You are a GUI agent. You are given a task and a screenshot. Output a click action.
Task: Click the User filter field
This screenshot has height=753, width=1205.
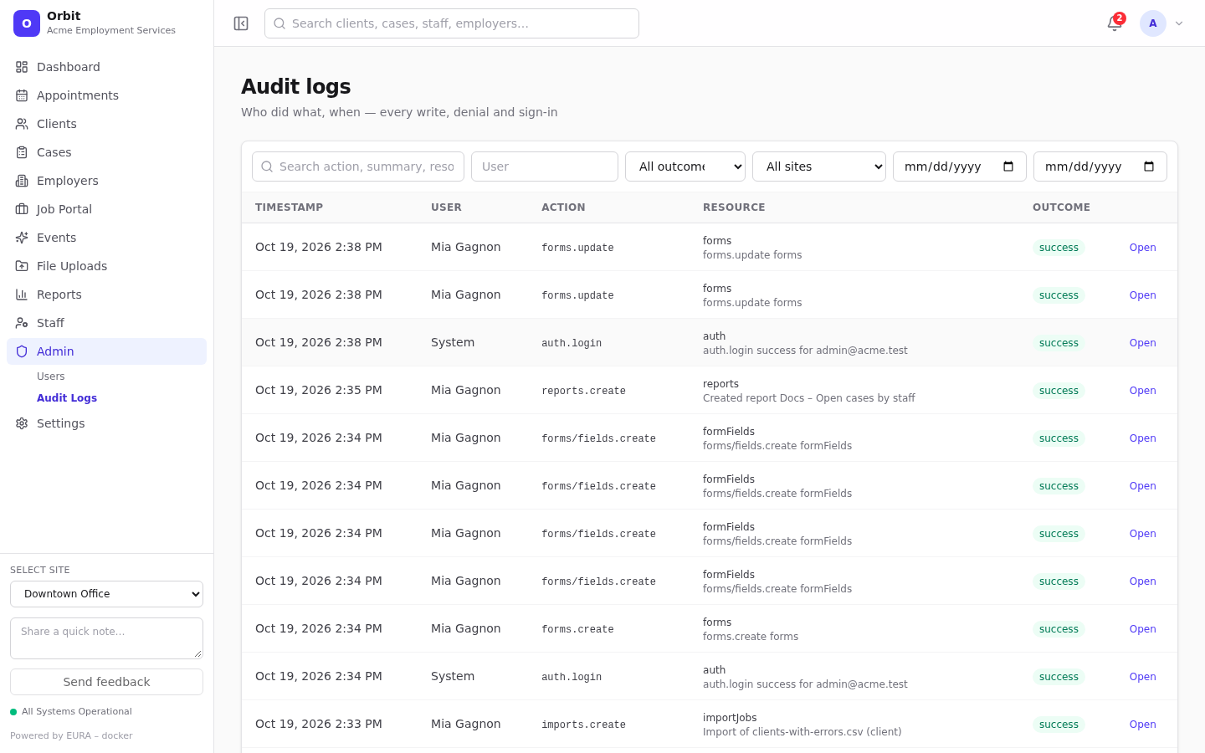click(x=545, y=166)
